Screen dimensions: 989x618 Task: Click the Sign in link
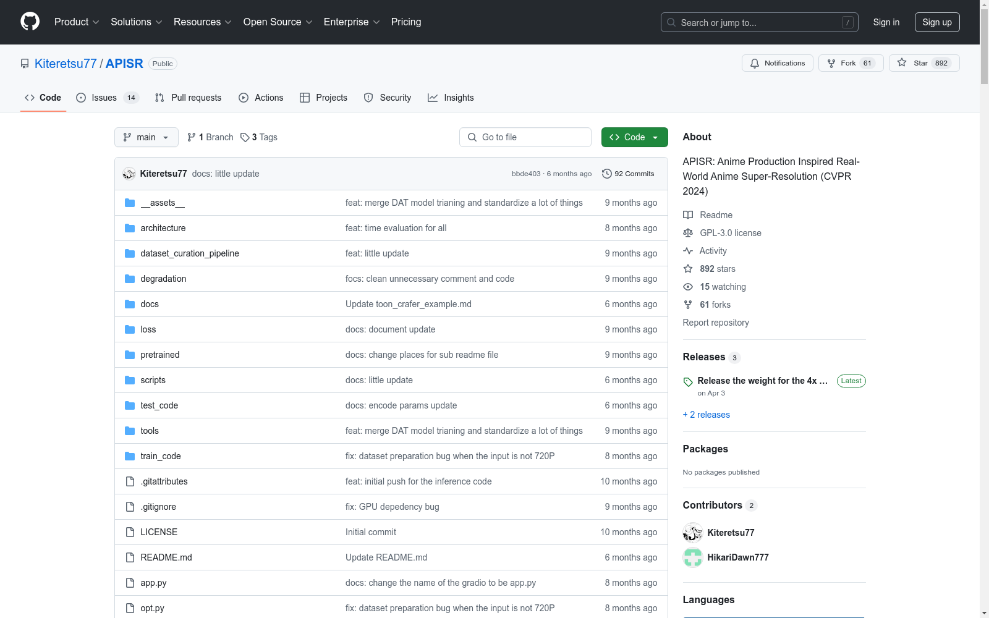(886, 22)
